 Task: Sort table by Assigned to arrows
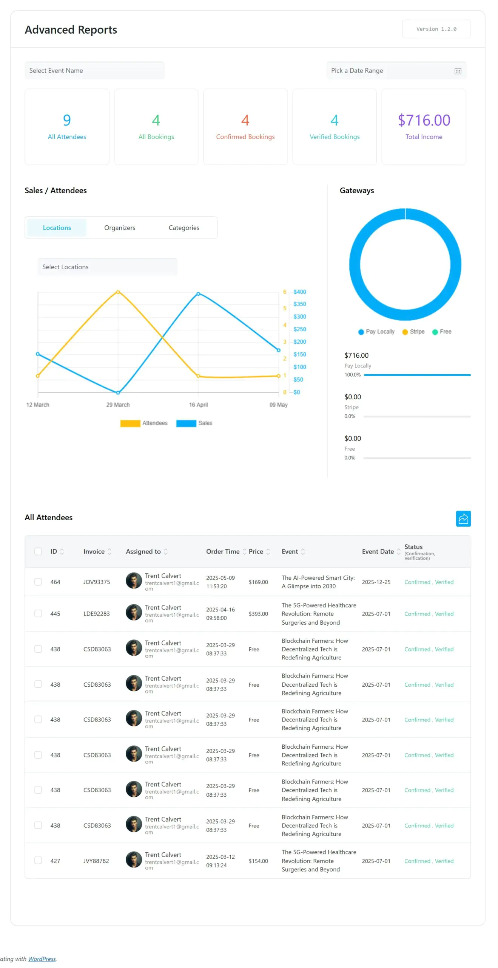click(x=165, y=551)
